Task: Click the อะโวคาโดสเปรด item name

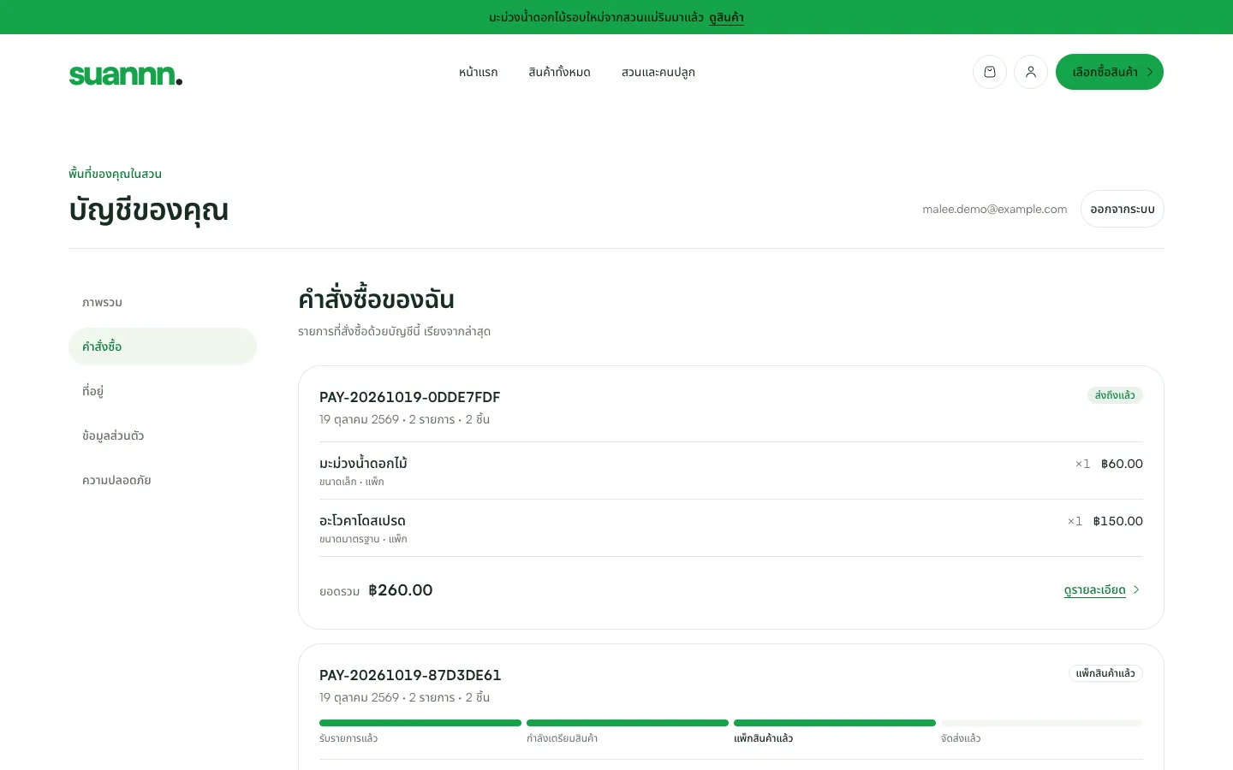Action: click(x=362, y=520)
